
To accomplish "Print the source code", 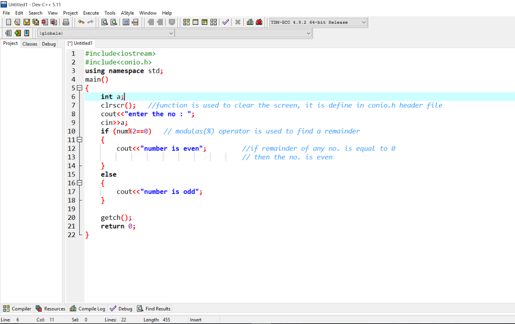I will click(x=67, y=22).
